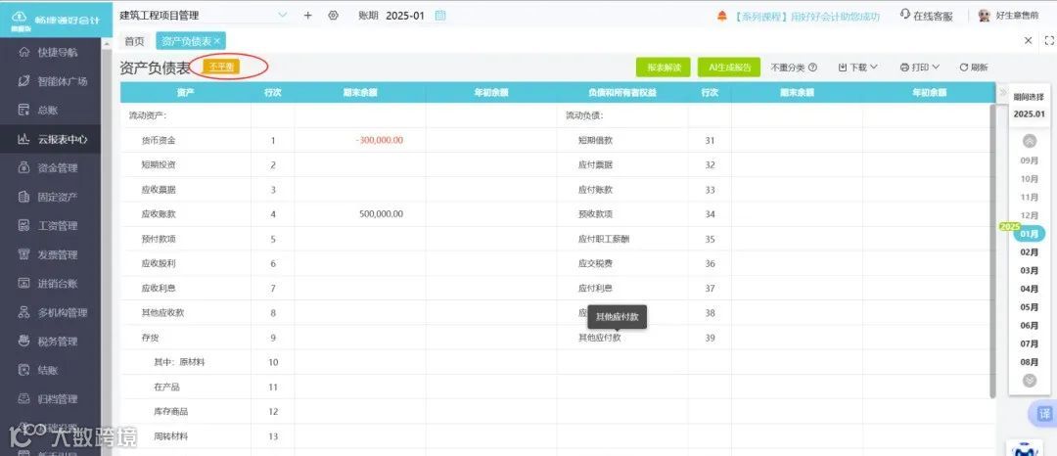This screenshot has height=456, width=1057.
Task: Collapse the period selector panel arrow
Action: [x=1002, y=92]
